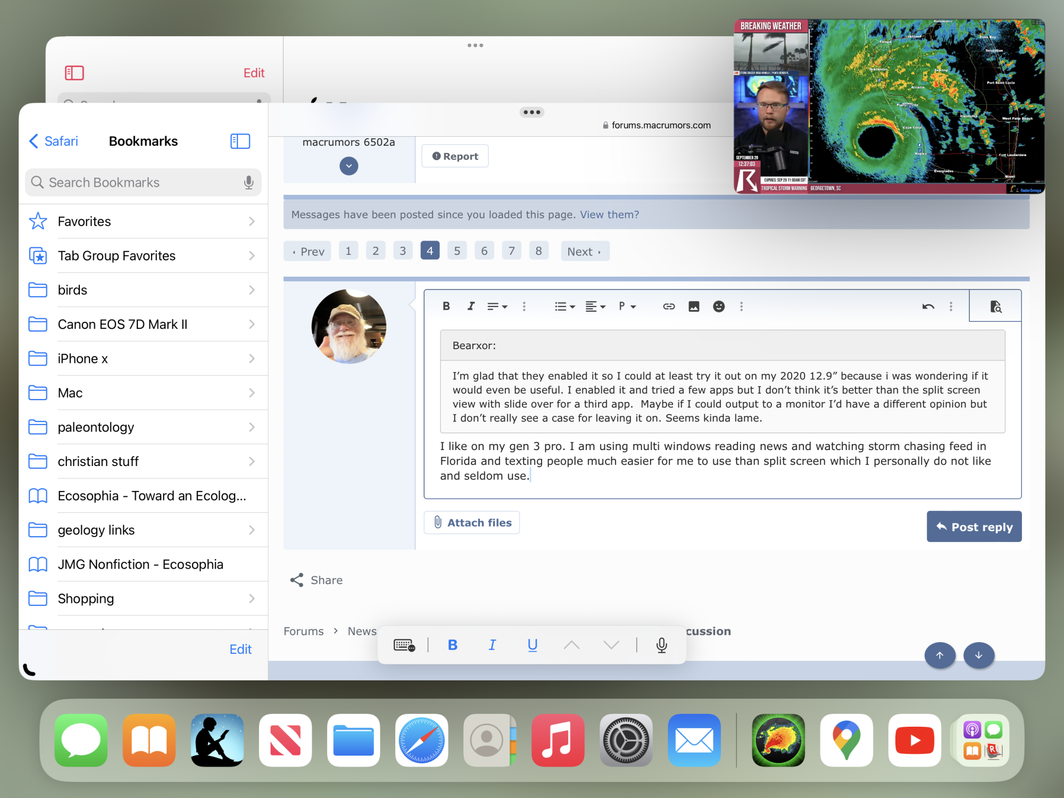This screenshot has width=1064, height=798.
Task: Go to page 5 of the thread
Action: 457,251
